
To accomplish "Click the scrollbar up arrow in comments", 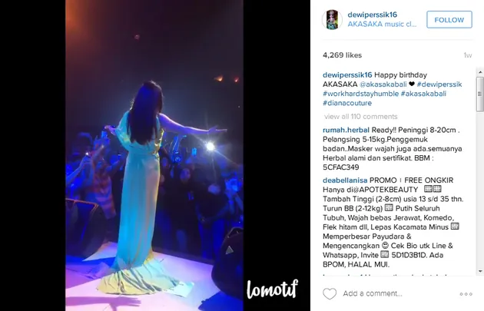I will [x=480, y=72].
